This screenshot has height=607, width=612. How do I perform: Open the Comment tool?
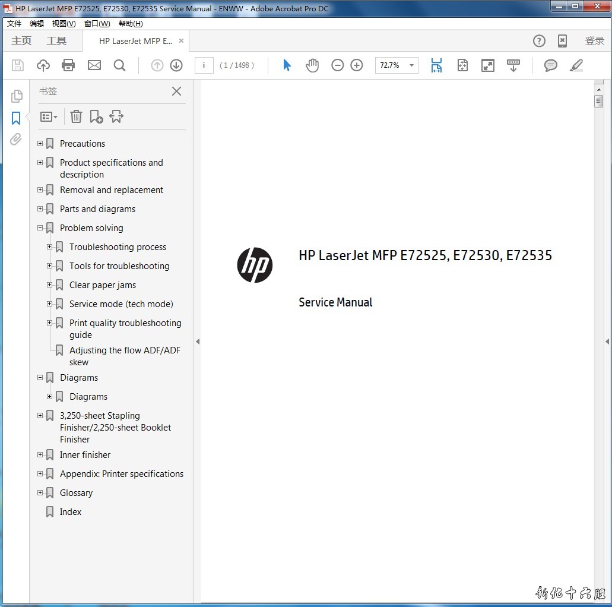(551, 65)
